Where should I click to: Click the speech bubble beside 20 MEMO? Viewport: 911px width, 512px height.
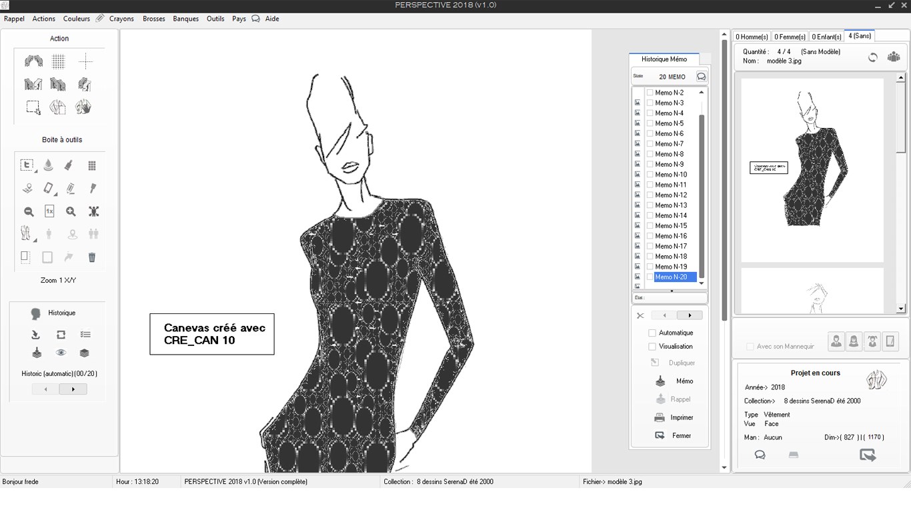pyautogui.click(x=701, y=77)
